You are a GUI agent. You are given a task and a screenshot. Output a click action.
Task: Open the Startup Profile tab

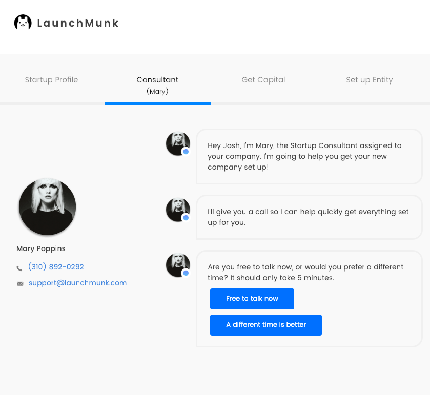point(51,80)
